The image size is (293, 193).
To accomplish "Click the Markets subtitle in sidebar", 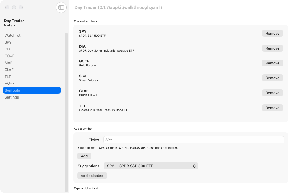I will (x=9, y=25).
